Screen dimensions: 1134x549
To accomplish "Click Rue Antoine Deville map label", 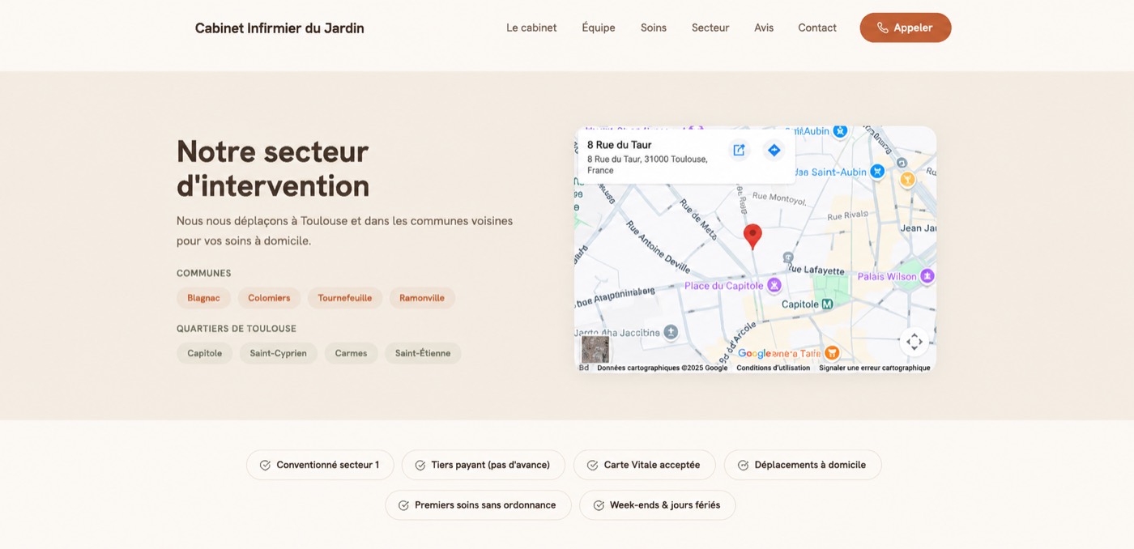I will coord(659,246).
